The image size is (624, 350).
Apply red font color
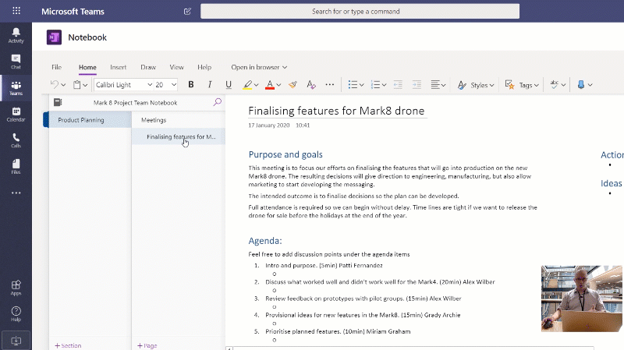[270, 84]
